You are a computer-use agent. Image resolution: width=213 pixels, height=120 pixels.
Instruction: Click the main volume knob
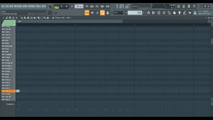click(x=50, y=6)
